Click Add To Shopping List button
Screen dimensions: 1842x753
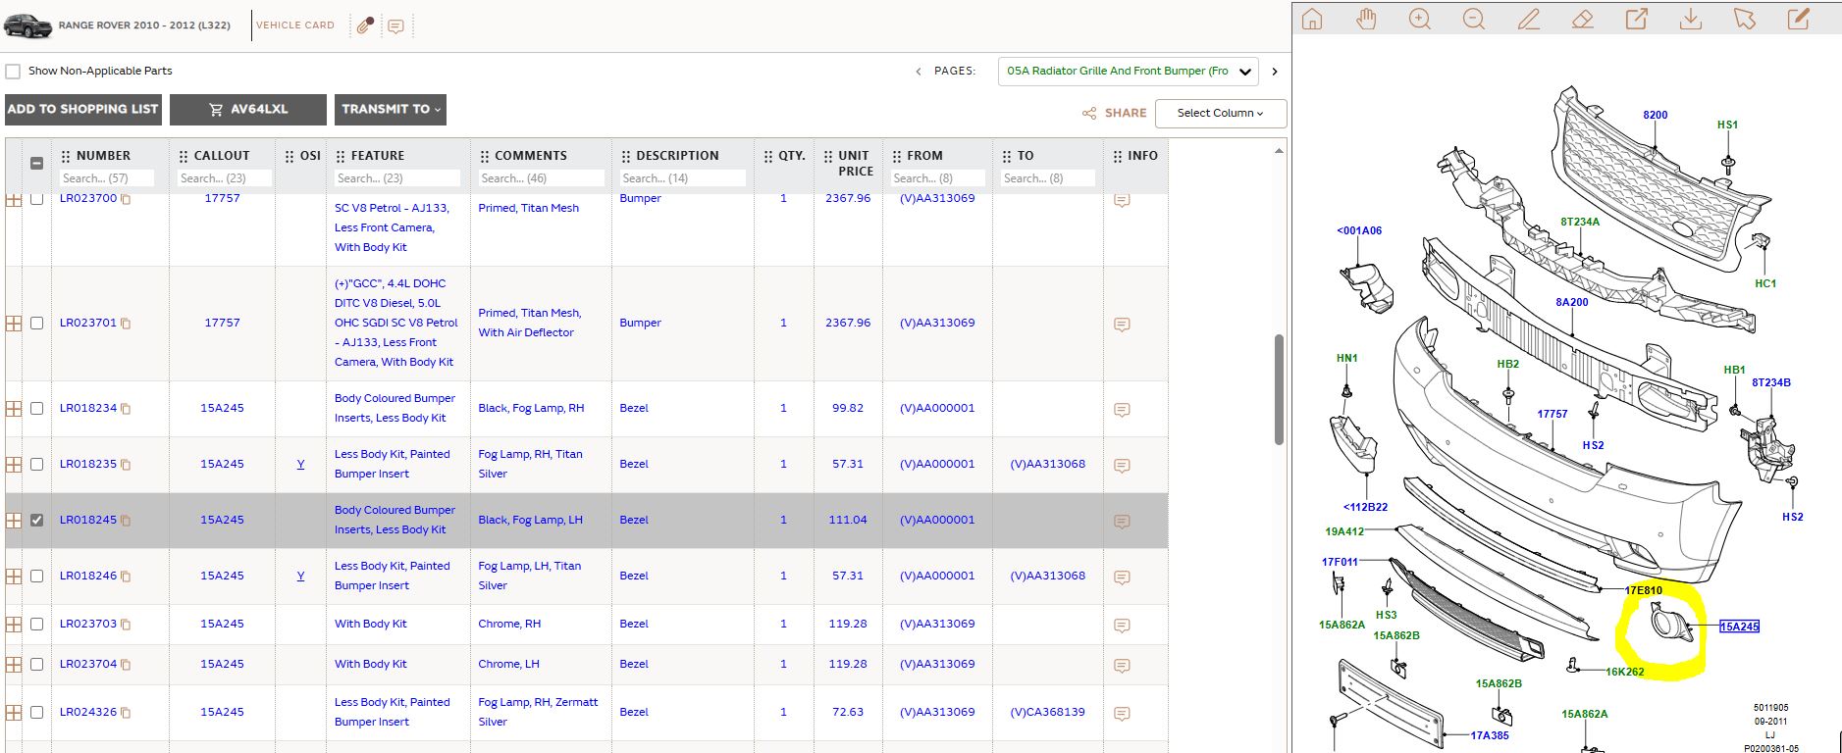point(83,110)
